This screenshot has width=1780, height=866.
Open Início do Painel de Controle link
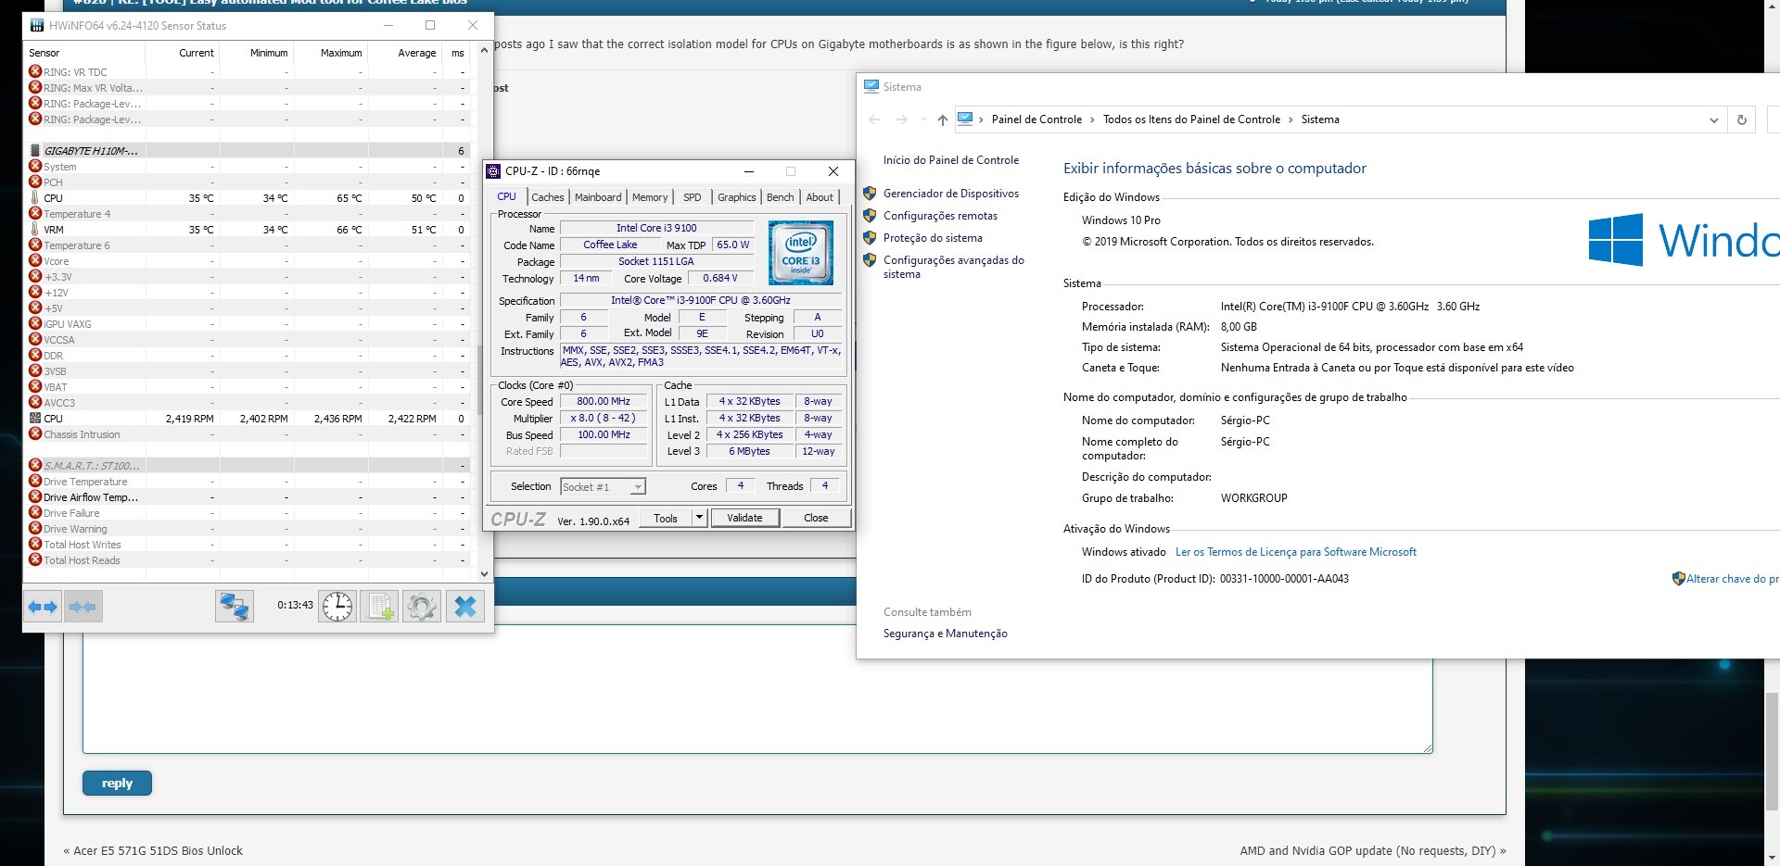951,160
